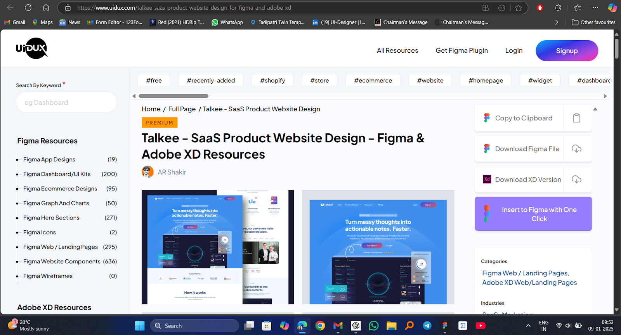Open Task View from the taskbar
621x335 pixels.
pyautogui.click(x=249, y=326)
